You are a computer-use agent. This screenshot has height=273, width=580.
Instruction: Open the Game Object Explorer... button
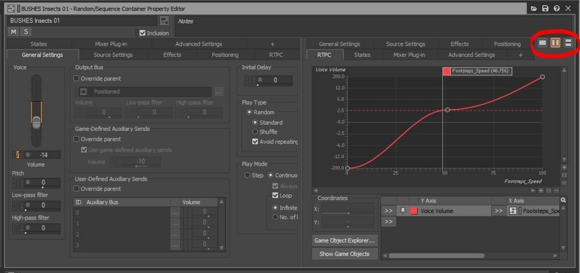click(345, 241)
